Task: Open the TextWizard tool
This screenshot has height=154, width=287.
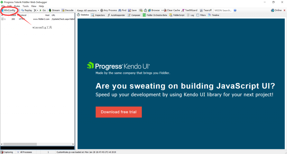Action: tap(189, 10)
